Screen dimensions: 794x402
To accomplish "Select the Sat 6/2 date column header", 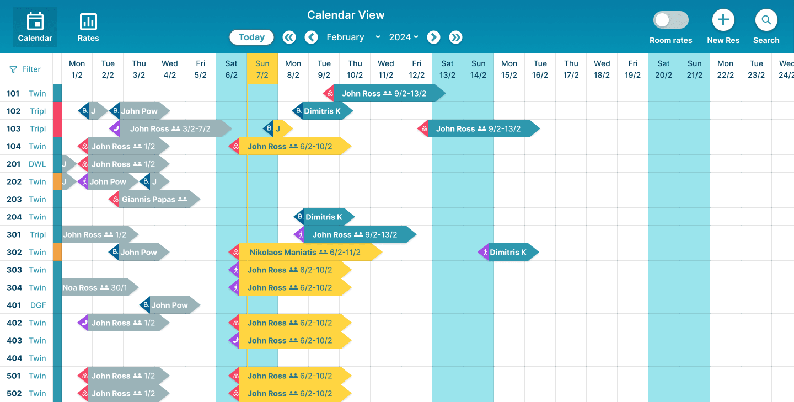I will click(232, 69).
